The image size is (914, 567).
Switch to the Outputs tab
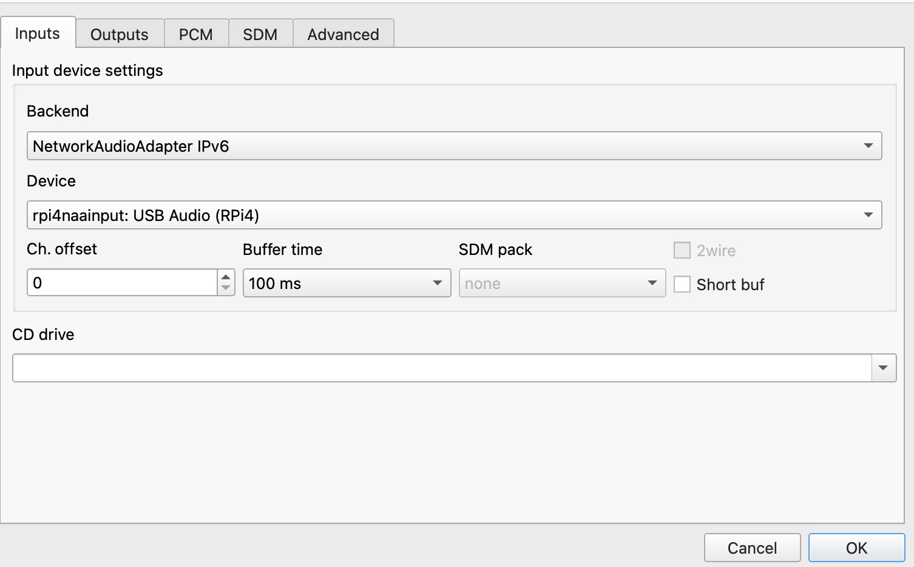(x=120, y=34)
